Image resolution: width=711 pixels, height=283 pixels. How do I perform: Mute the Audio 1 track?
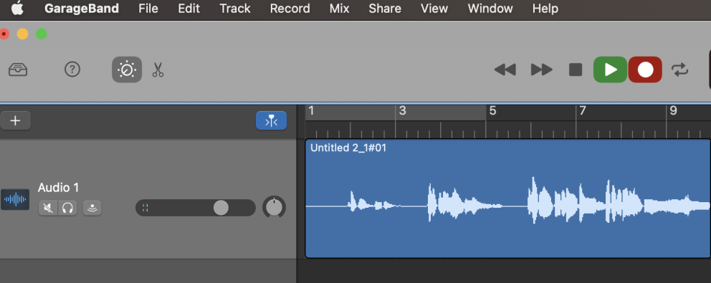point(47,208)
